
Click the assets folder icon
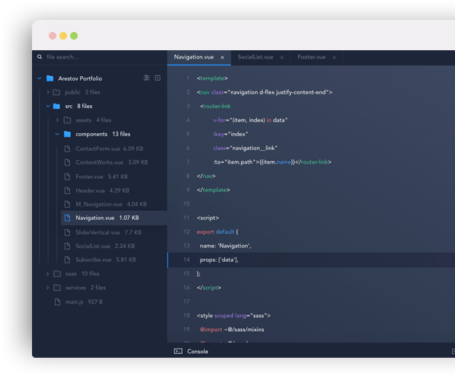pos(67,120)
